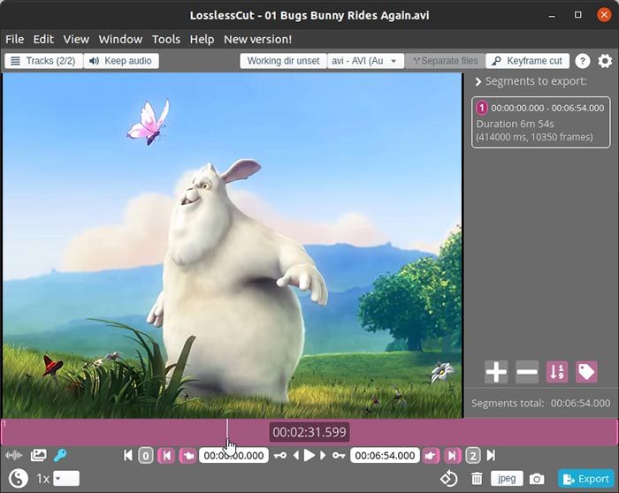
Task: Toggle the Keyframe cut mode
Action: 526,61
